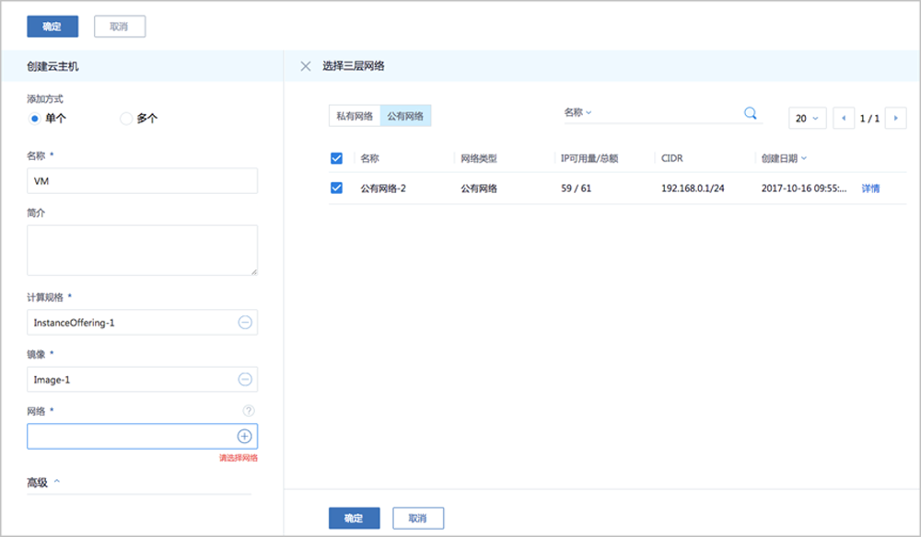
Task: Select the 多个 radio button
Action: coord(127,118)
